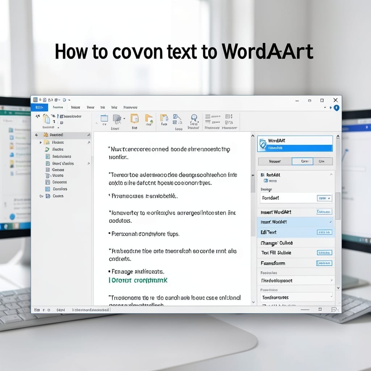Click Change Outline option in panel
This screenshot has height=371, width=371.
tap(276, 243)
